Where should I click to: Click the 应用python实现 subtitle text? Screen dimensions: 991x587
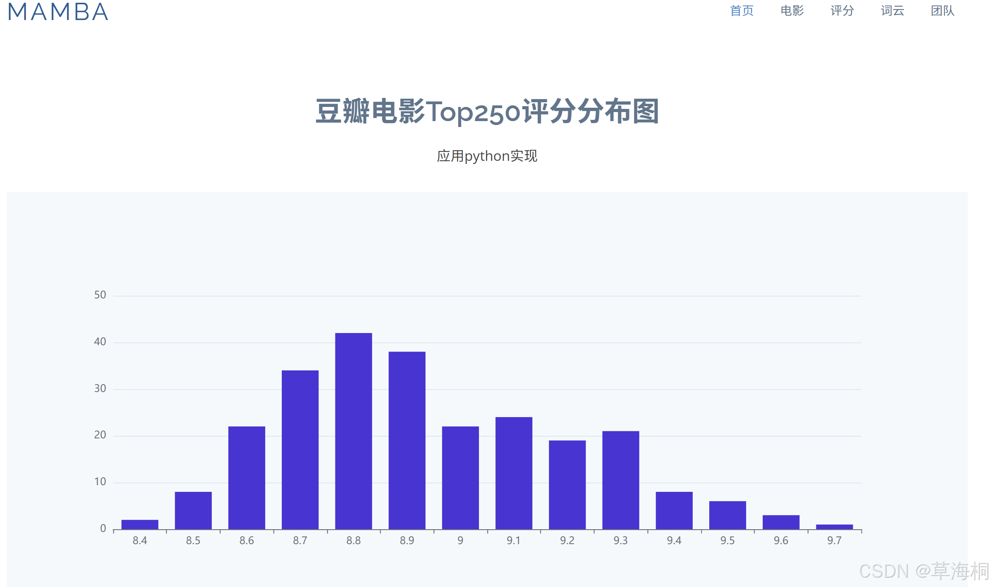[487, 156]
